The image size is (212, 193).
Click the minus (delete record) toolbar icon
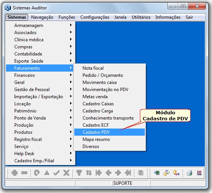(24, 173)
